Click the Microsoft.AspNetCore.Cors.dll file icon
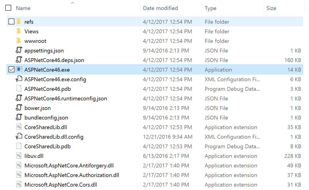The height and width of the screenshot is (190, 309). tap(19, 184)
